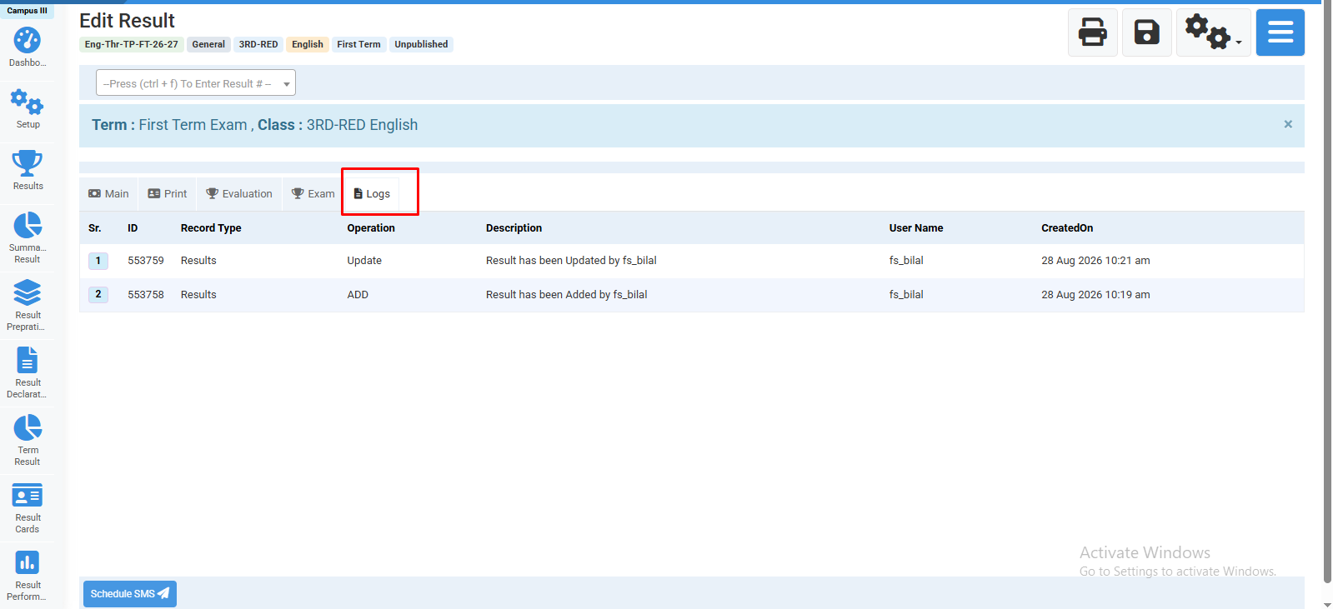Open the settings gears dropdown
Image resolution: width=1333 pixels, height=609 pixels.
(x=1213, y=32)
